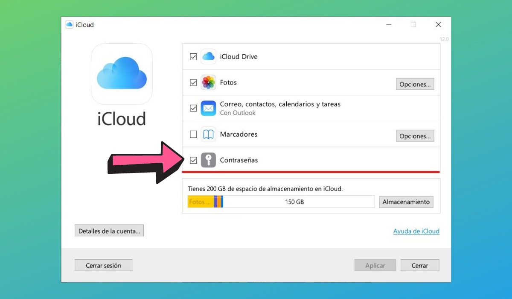Uncheck Correo, contactos, calendarios y tareas
The width and height of the screenshot is (512, 299).
[x=193, y=108]
